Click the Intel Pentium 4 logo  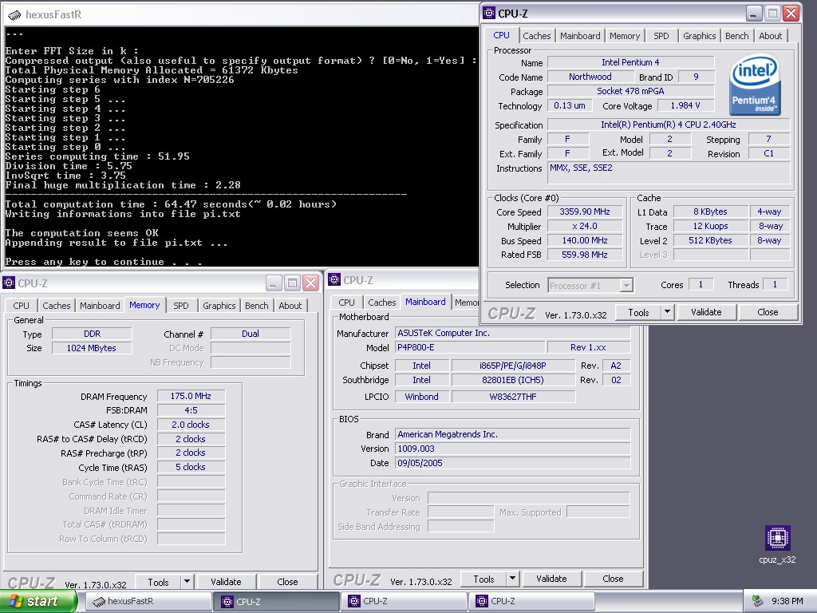(755, 86)
